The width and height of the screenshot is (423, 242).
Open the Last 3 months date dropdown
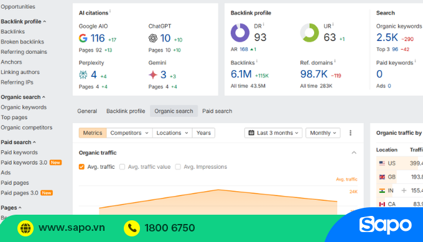(273, 133)
